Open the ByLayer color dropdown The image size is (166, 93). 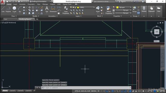tap(131, 7)
